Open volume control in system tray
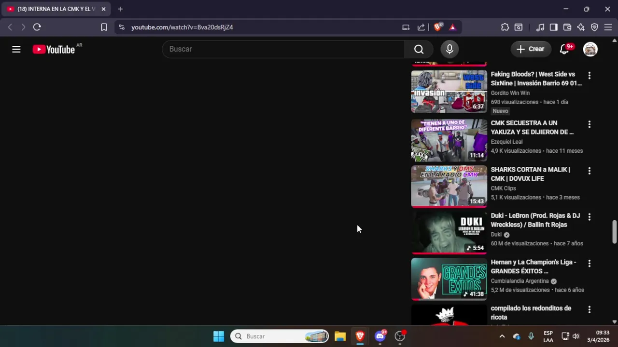This screenshot has height=347, width=618. point(576,336)
